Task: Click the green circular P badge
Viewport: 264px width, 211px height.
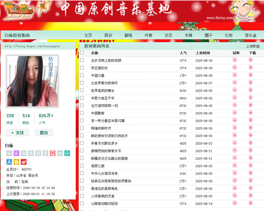Action: point(67,153)
